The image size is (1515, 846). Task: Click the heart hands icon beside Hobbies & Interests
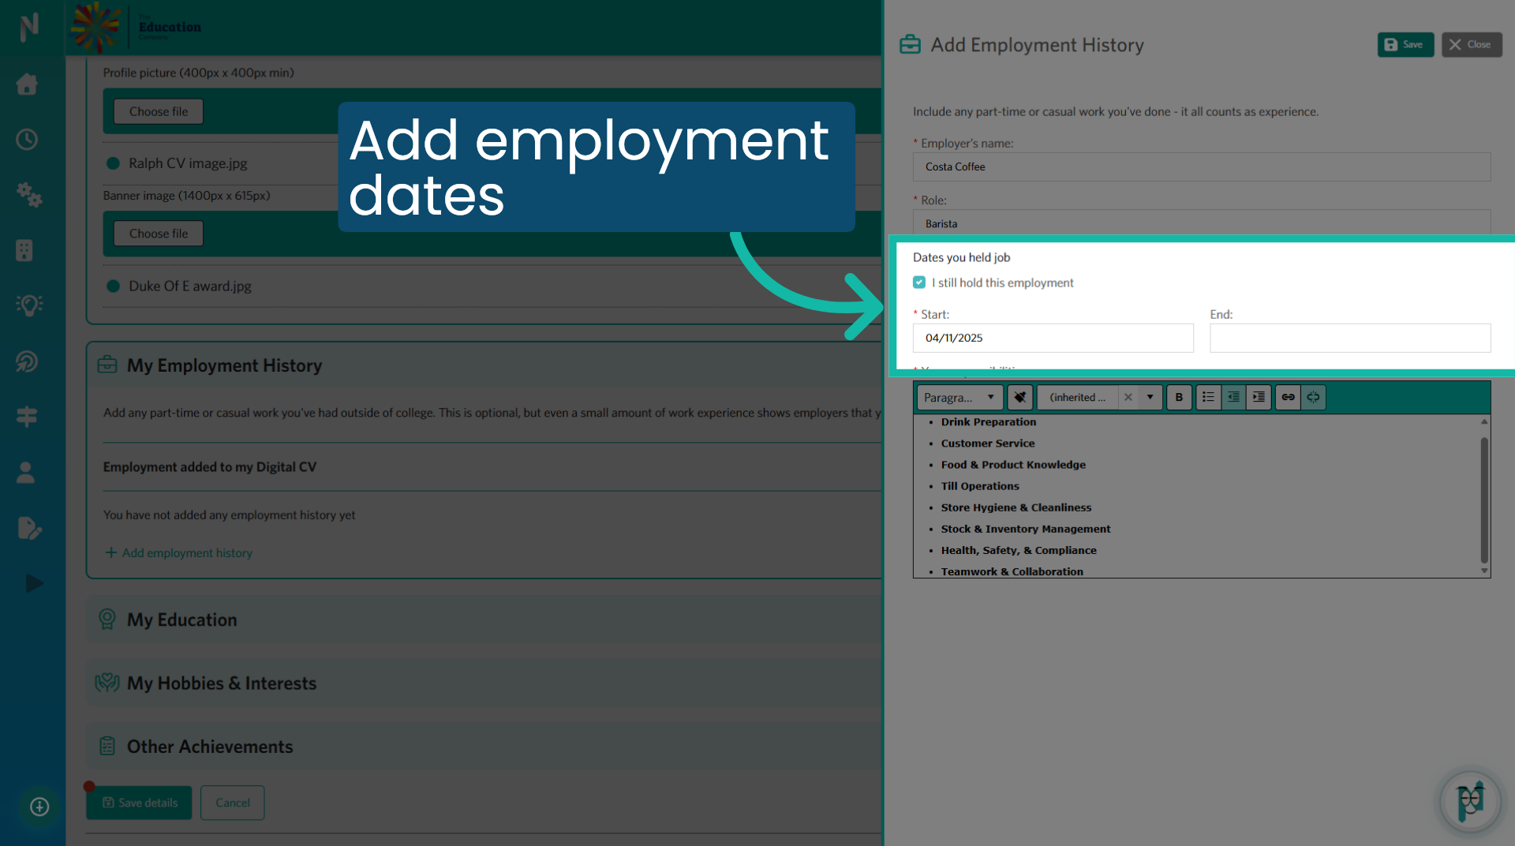[x=107, y=683]
